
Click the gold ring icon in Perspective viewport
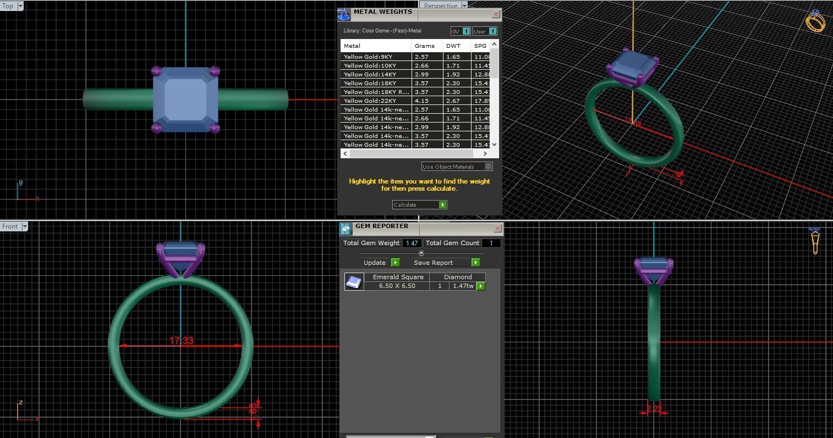pyautogui.click(x=815, y=21)
